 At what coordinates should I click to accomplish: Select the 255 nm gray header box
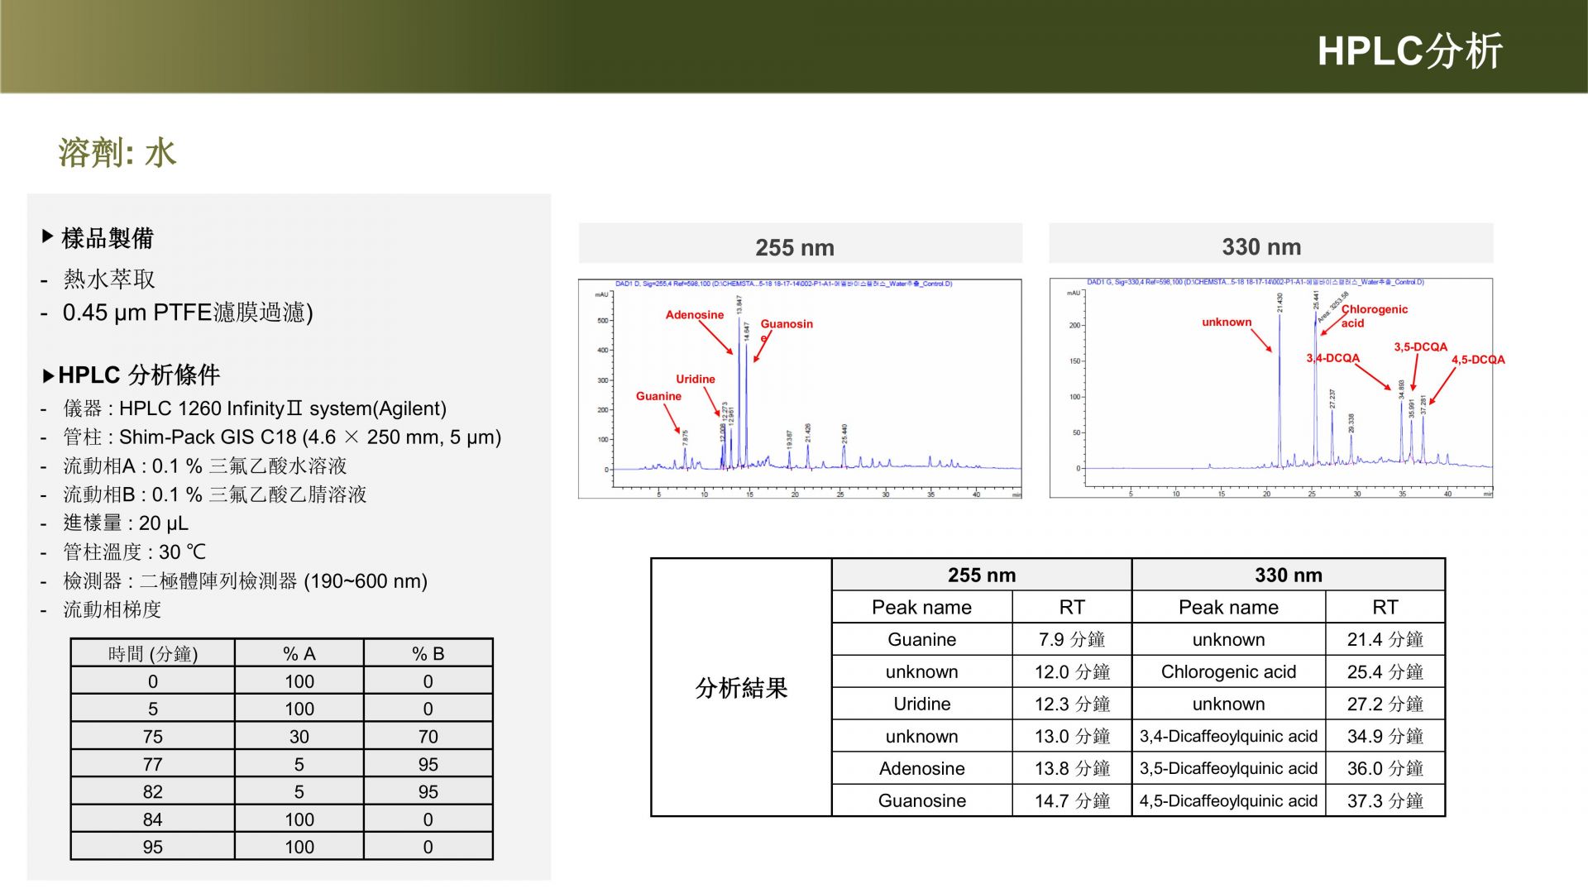[800, 246]
